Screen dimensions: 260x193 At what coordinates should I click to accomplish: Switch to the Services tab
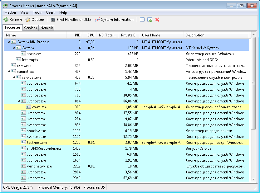31,28
